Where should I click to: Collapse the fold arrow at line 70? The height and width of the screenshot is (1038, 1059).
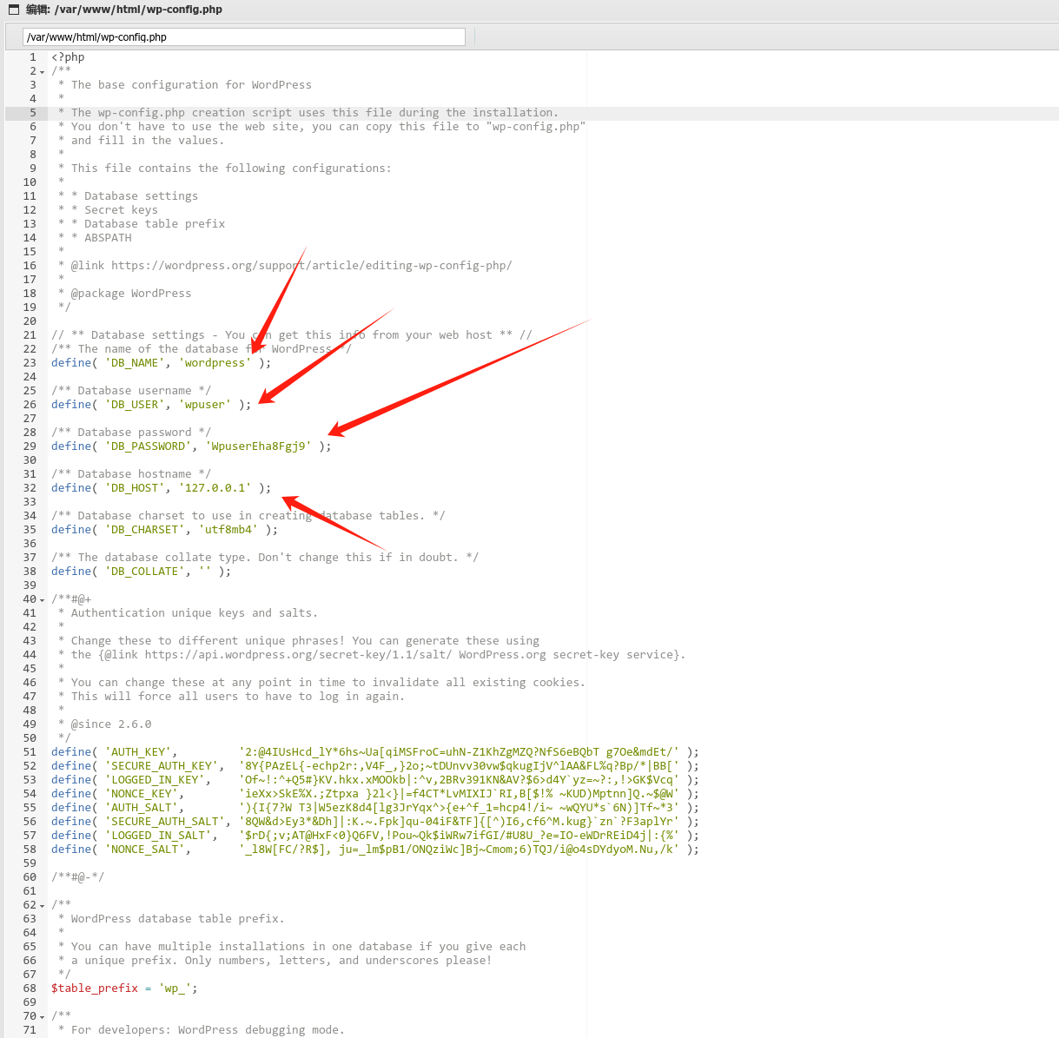43,1017
